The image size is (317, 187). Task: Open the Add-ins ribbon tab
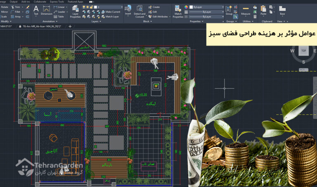click(x=26, y=2)
